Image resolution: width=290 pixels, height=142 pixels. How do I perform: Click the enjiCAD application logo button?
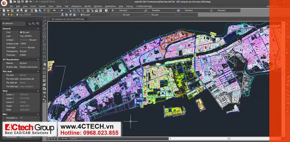point(4,3)
